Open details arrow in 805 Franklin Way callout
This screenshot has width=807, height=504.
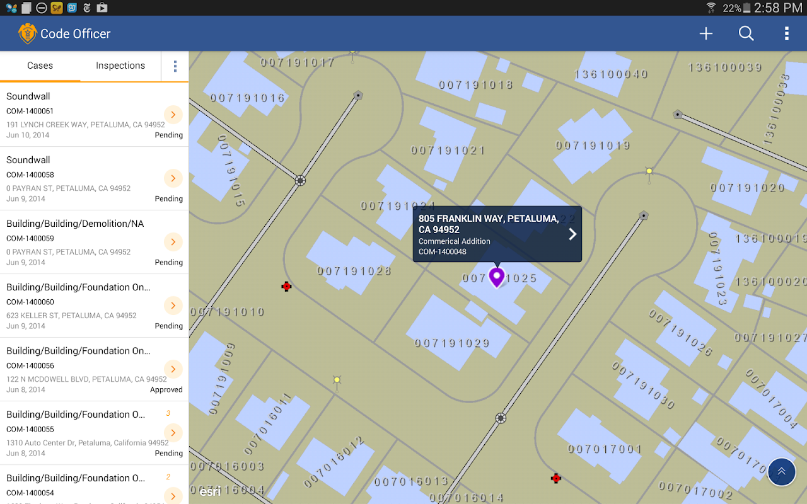click(x=572, y=234)
